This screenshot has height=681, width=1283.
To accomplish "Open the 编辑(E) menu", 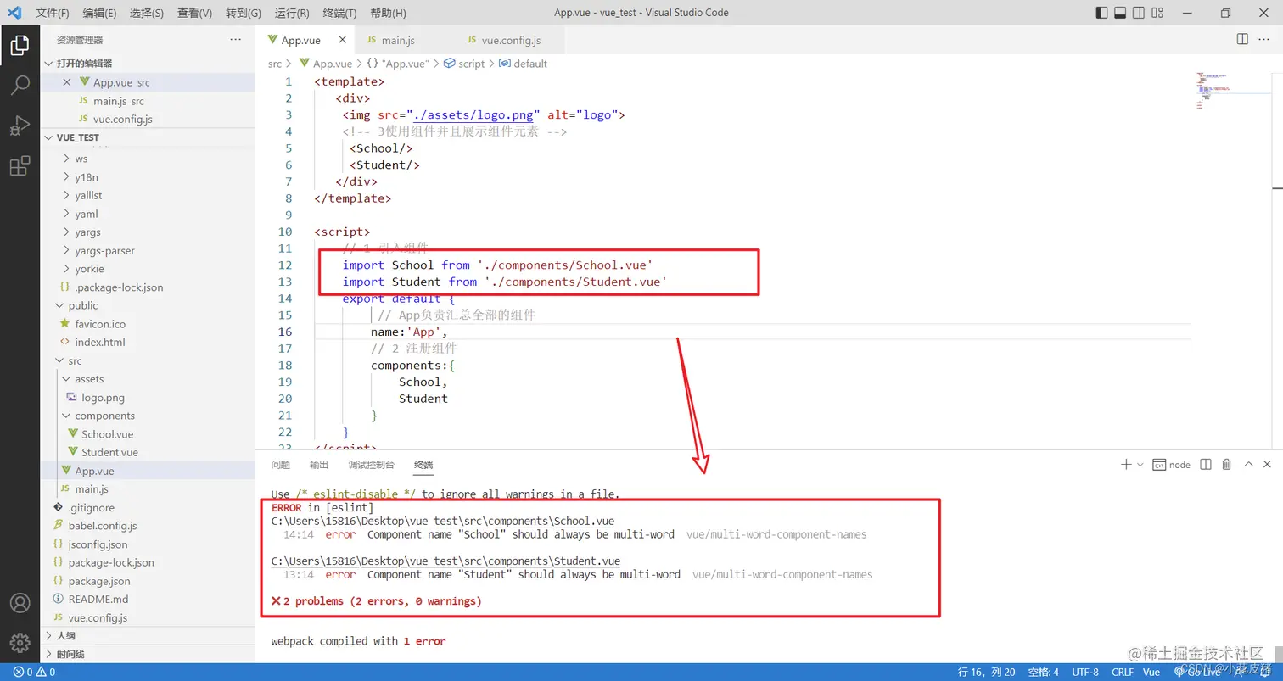I will [x=99, y=13].
